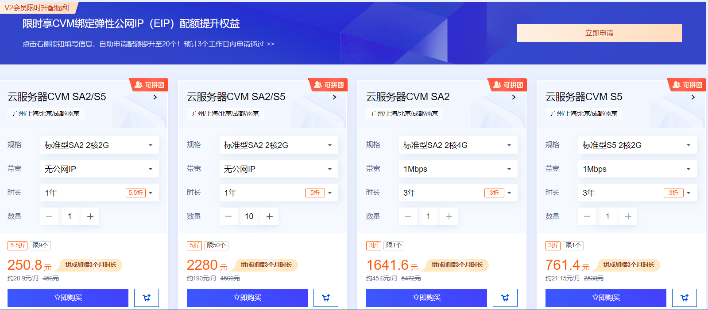
Task: Open the EIP quota application link in banner
Action: [148, 44]
